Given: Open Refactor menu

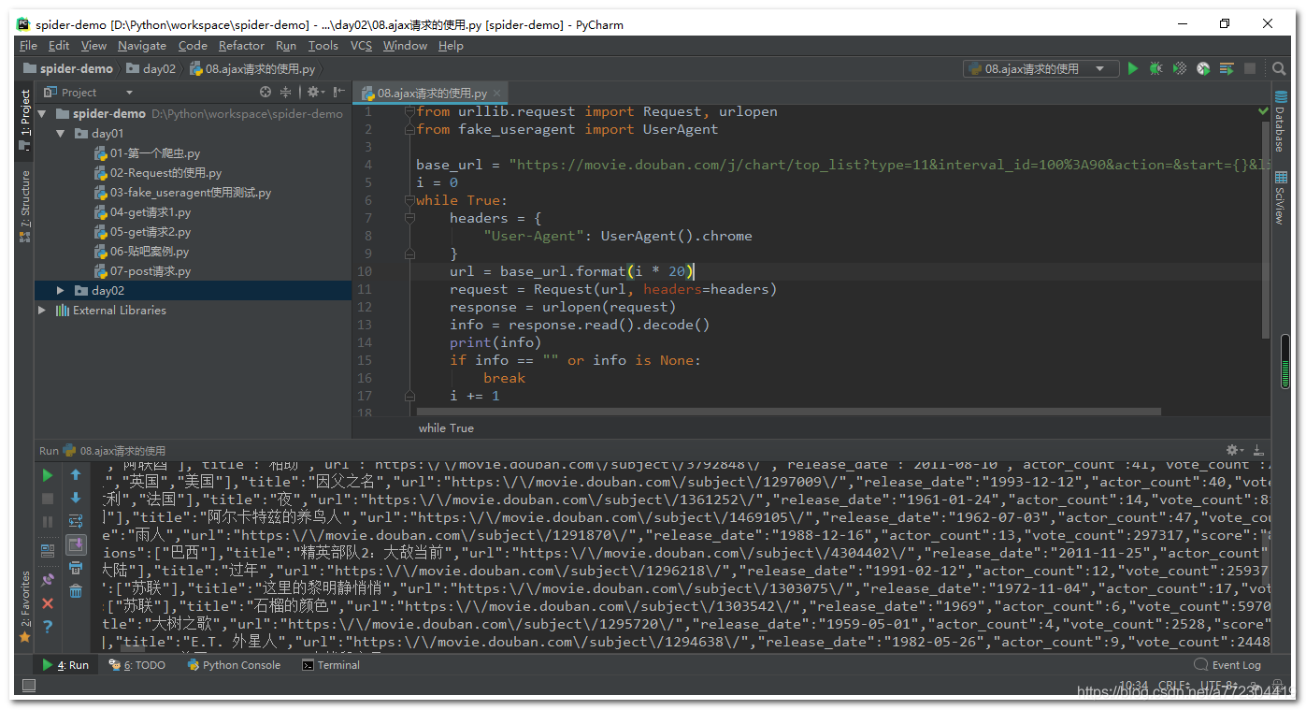Looking at the screenshot, I should click(x=241, y=45).
